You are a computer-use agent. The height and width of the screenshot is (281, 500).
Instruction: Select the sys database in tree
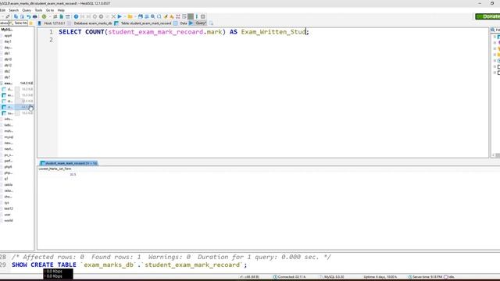7,203
